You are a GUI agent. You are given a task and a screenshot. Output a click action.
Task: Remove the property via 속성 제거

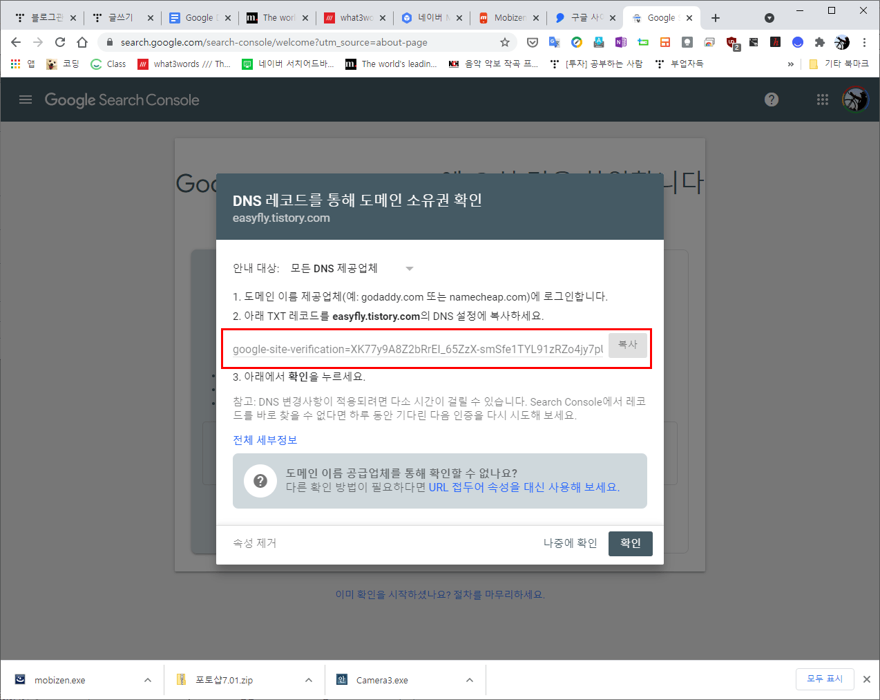255,543
